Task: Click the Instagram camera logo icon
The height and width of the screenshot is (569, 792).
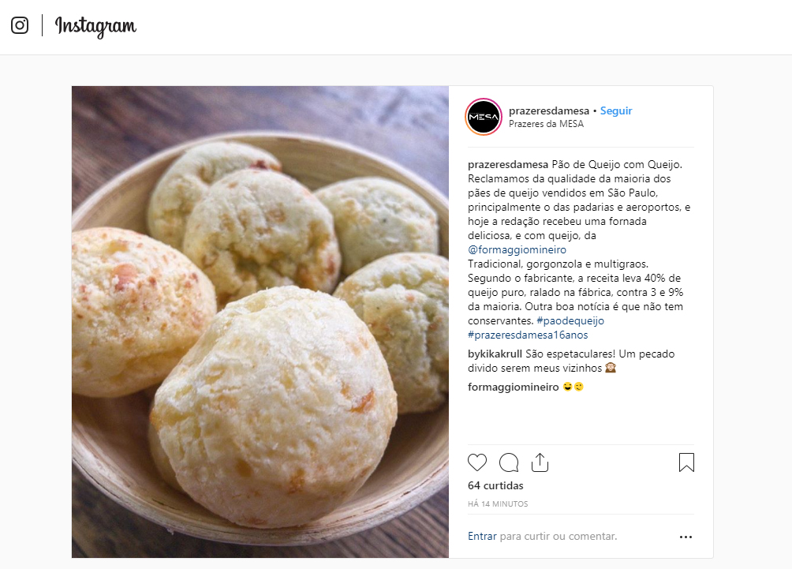Action: 20,25
